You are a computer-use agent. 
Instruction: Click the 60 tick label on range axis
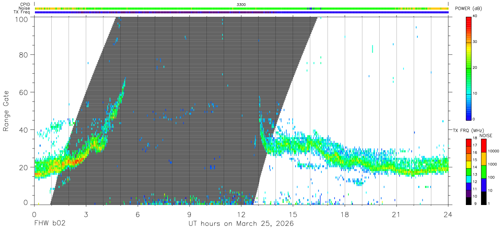[24, 92]
